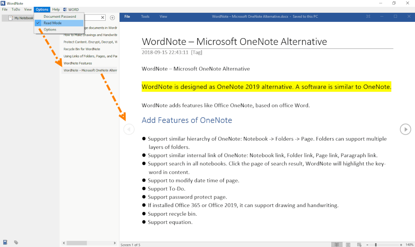Open page 'Protect Content. Encrypt, Decrypt'

90,42
